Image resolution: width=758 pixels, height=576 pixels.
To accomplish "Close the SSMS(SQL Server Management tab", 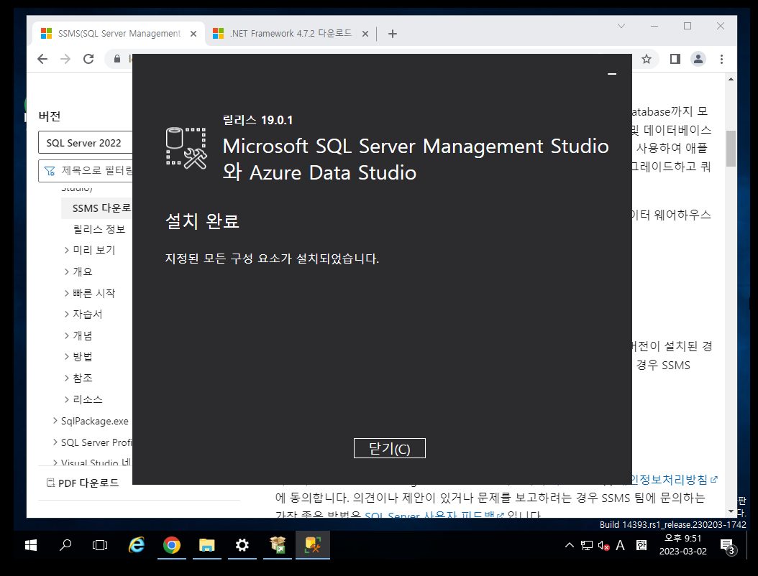I will (193, 34).
